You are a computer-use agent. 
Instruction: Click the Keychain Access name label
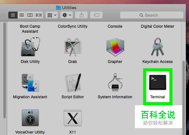coord(158,62)
